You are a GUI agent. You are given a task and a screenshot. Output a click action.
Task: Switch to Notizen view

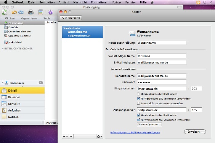click(x=22, y=117)
